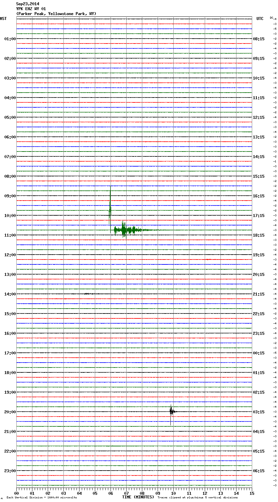Click the 12 minute axis tick label
Image resolution: width=278 pixels, height=502 pixels.
205,493
